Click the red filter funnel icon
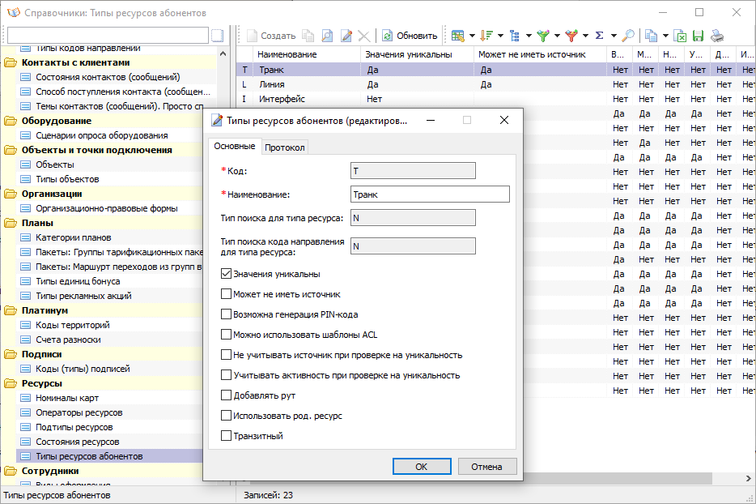This screenshot has width=756, height=504. 571,36
